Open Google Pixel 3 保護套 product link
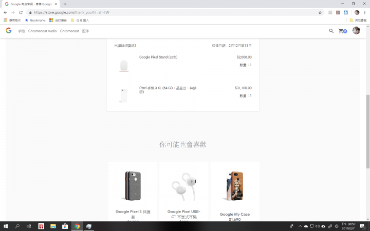This screenshot has height=231, width=370. pyautogui.click(x=133, y=214)
